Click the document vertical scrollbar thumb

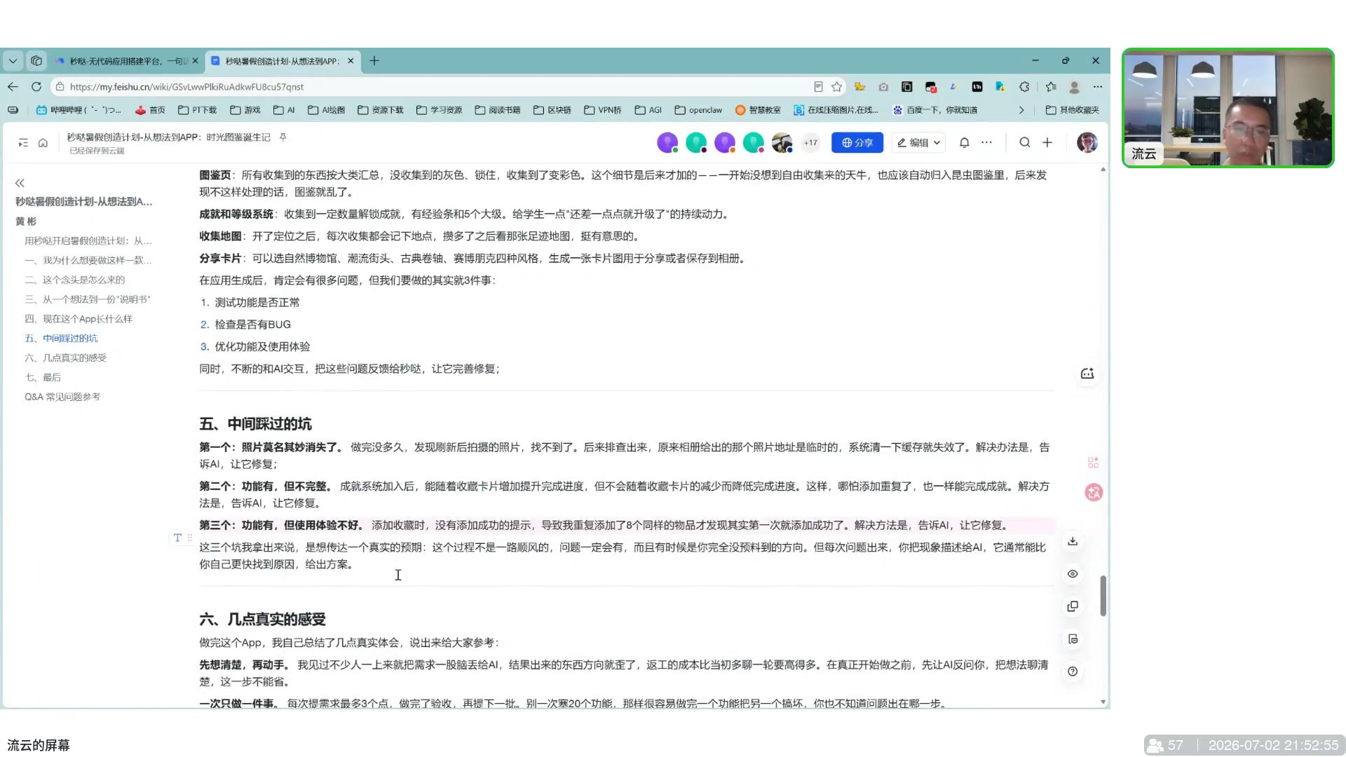pos(1103,596)
